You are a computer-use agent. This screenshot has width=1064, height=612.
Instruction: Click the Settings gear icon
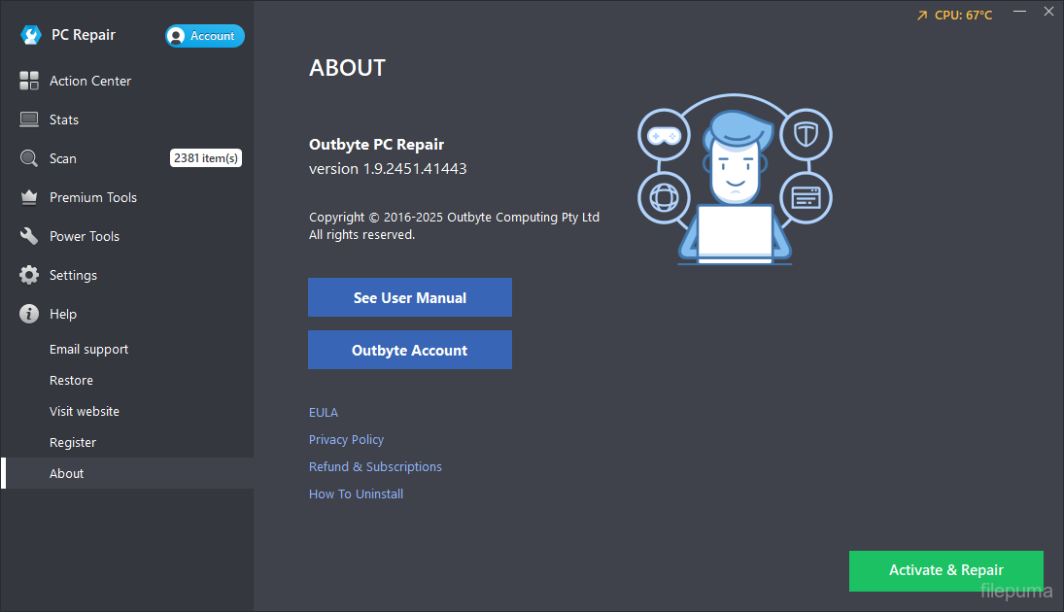click(x=29, y=276)
